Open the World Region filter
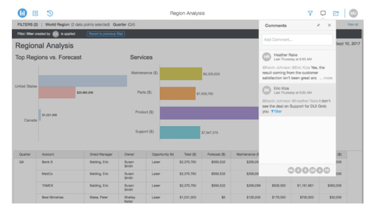 point(77,25)
